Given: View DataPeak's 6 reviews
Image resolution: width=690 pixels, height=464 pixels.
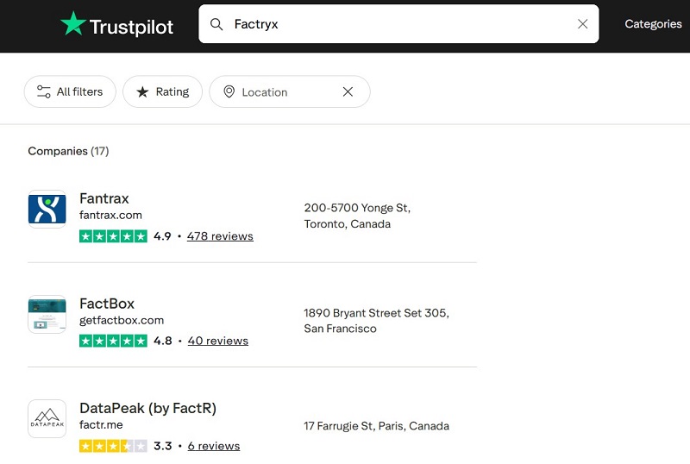Looking at the screenshot, I should coord(213,446).
